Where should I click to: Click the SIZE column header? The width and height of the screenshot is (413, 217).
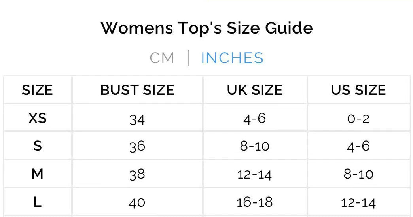37,90
